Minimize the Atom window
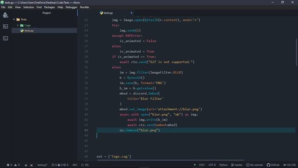This screenshot has height=168, width=298. tap(273, 2)
